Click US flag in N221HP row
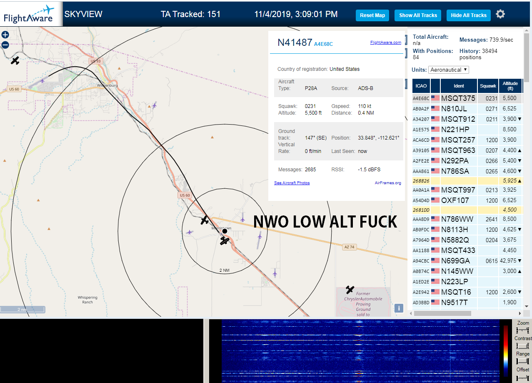Viewport: 532px width, 383px height. pos(435,130)
